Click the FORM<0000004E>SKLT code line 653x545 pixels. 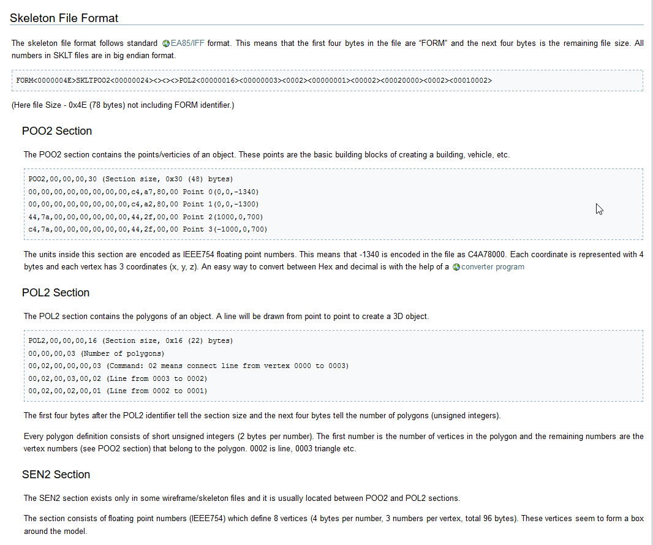254,80
